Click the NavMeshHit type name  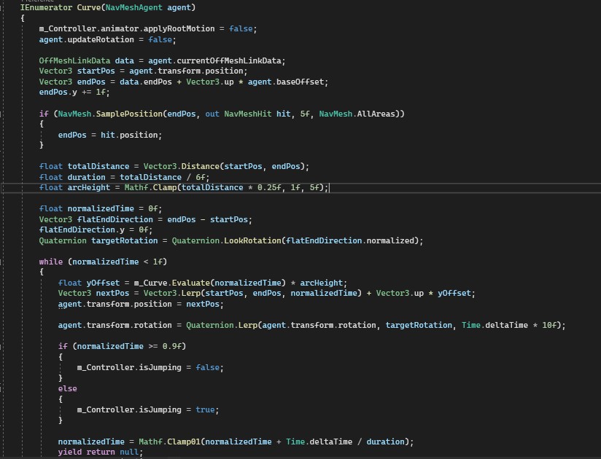click(x=247, y=114)
